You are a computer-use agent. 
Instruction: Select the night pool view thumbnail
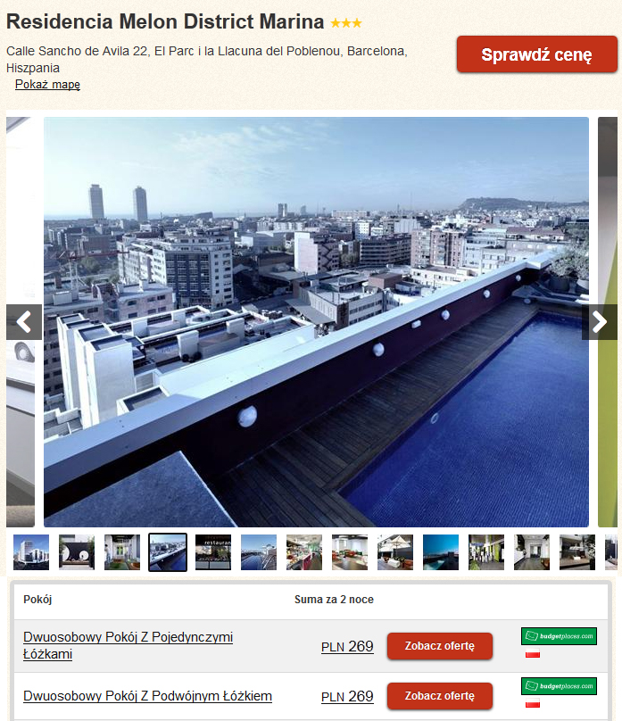tap(441, 552)
